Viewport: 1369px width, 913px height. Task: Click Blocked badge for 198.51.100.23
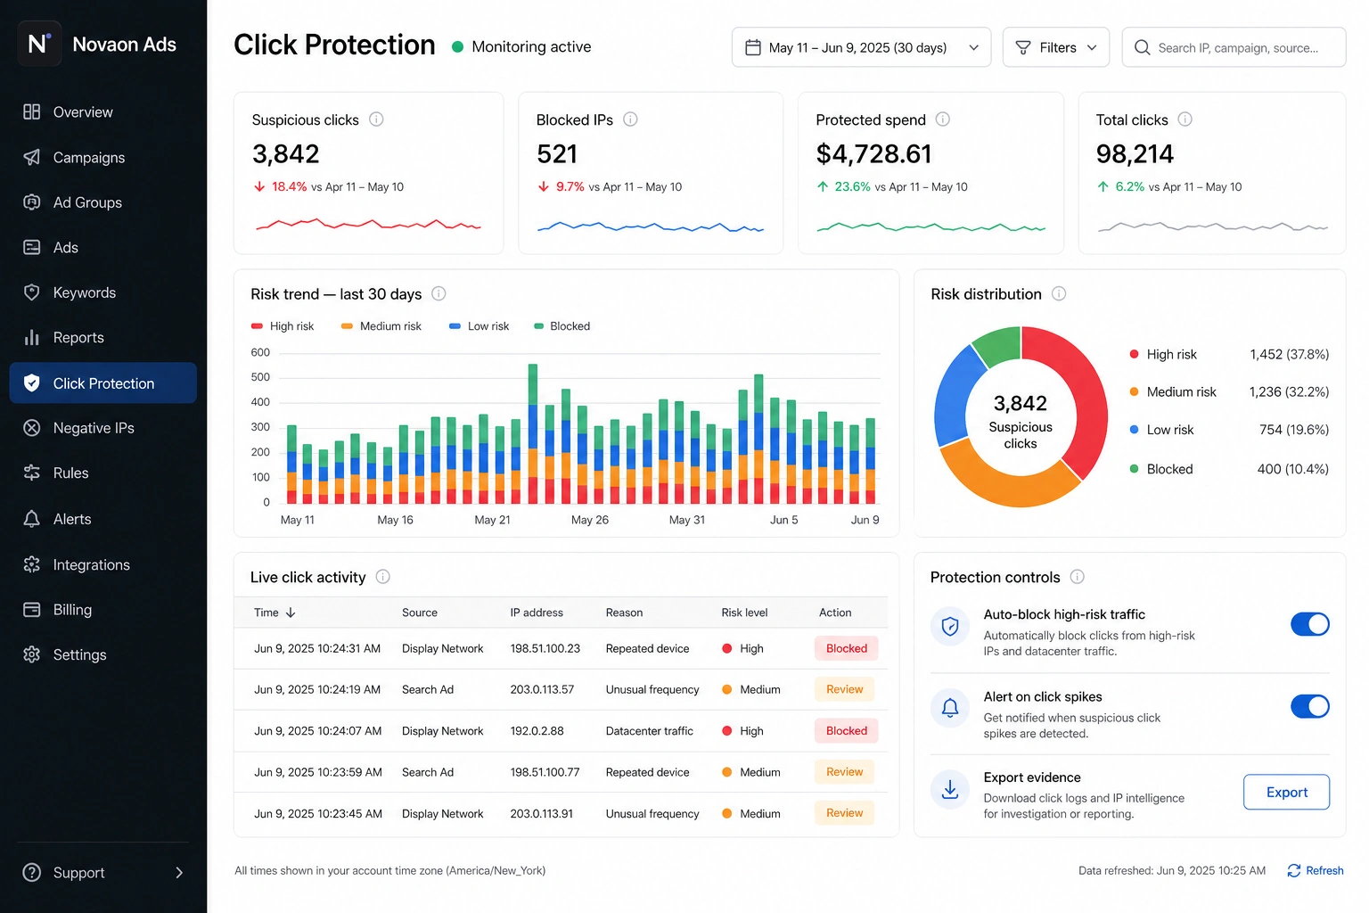point(846,648)
